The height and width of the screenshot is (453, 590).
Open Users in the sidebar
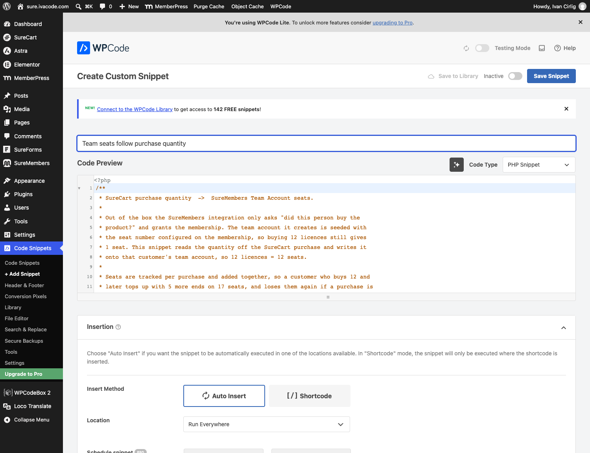point(31,208)
